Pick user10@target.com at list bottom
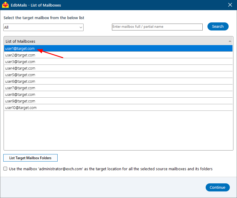 [x=21, y=108]
